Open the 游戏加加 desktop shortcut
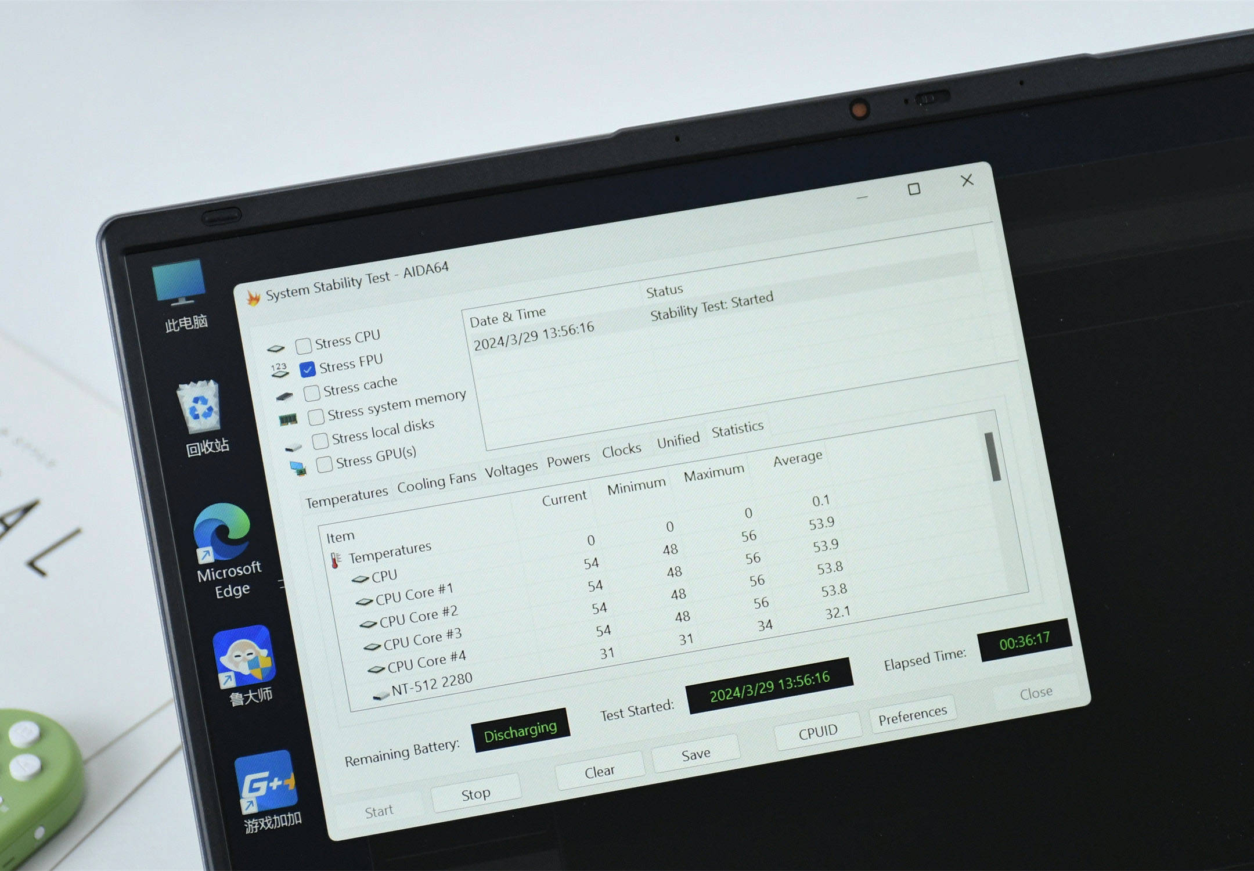This screenshot has width=1254, height=871. 268,791
